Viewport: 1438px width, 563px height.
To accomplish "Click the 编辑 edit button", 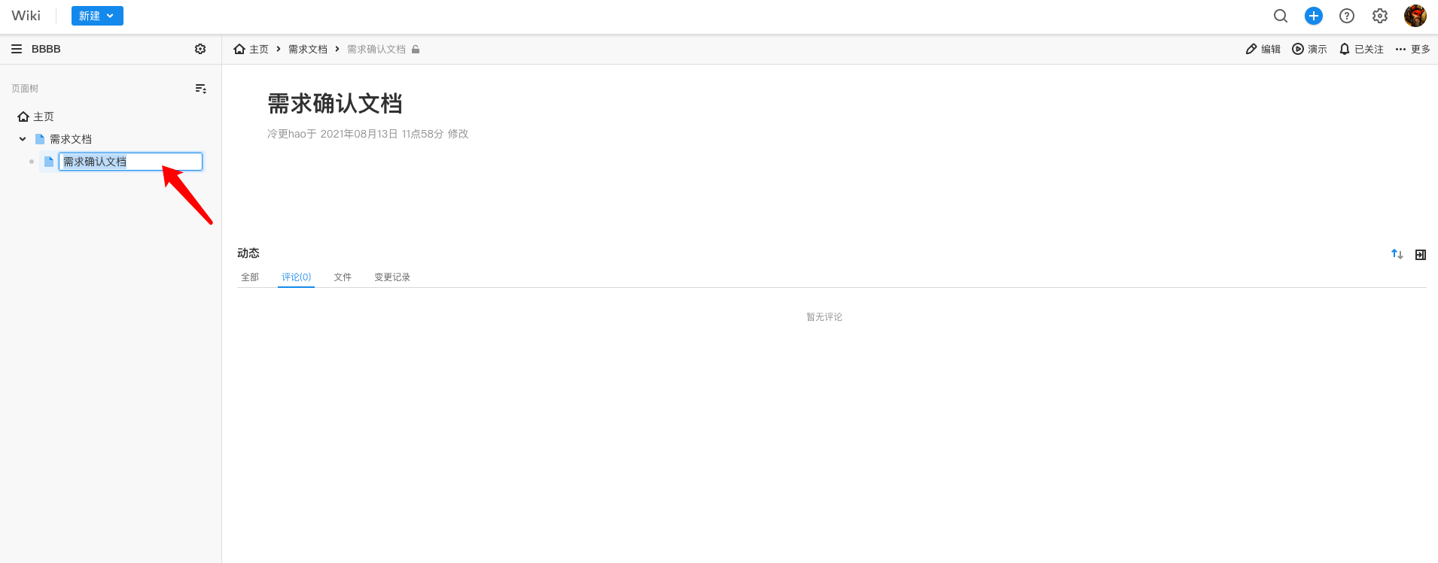I will coord(1263,49).
